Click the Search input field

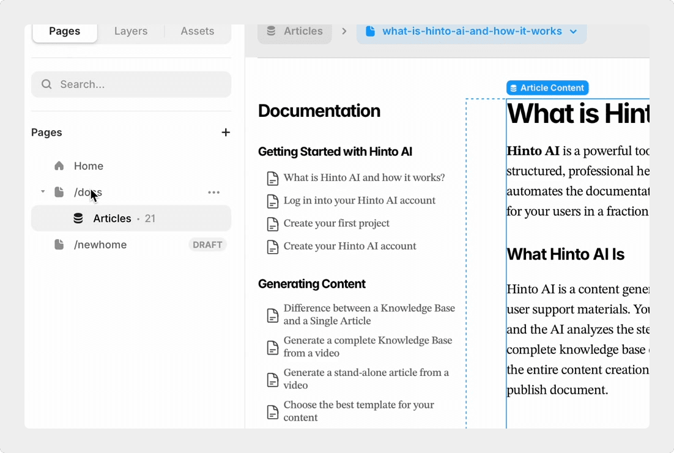pos(141,84)
